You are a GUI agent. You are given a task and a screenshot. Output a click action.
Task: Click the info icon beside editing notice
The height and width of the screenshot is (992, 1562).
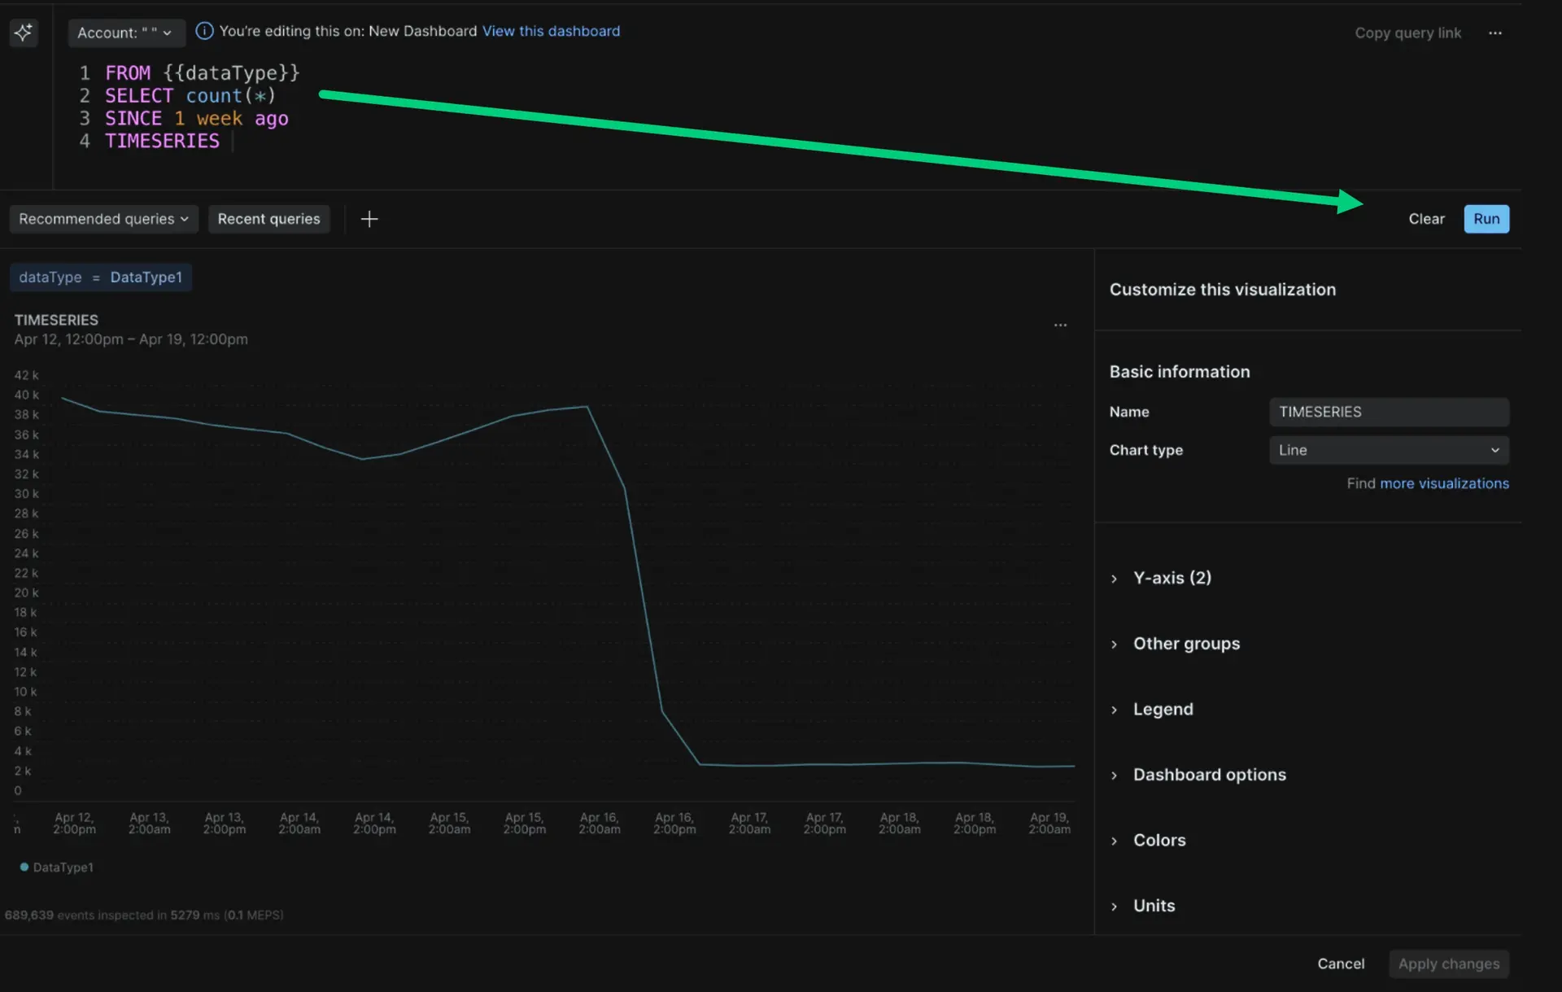(x=204, y=31)
